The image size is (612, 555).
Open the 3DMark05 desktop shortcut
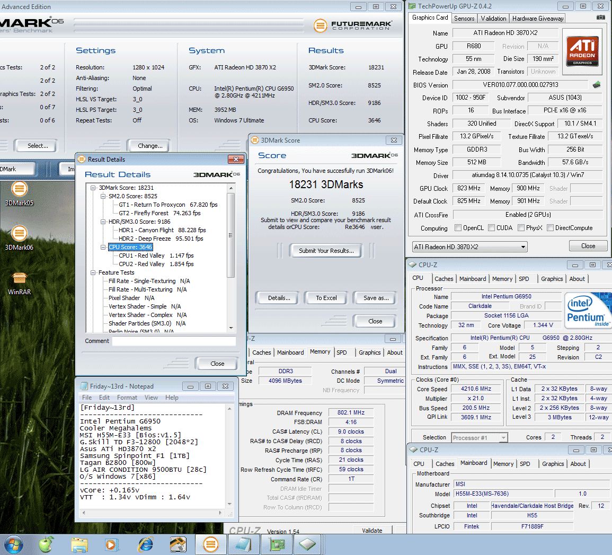pyautogui.click(x=19, y=189)
